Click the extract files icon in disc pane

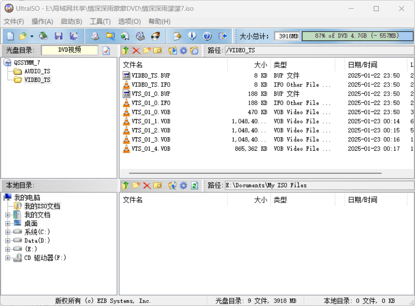tap(172, 50)
